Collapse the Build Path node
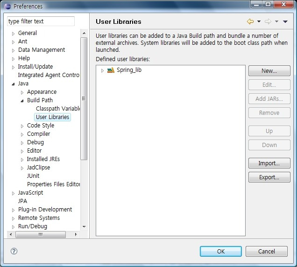Screen dimensions: 297x267 pyautogui.click(x=22, y=101)
